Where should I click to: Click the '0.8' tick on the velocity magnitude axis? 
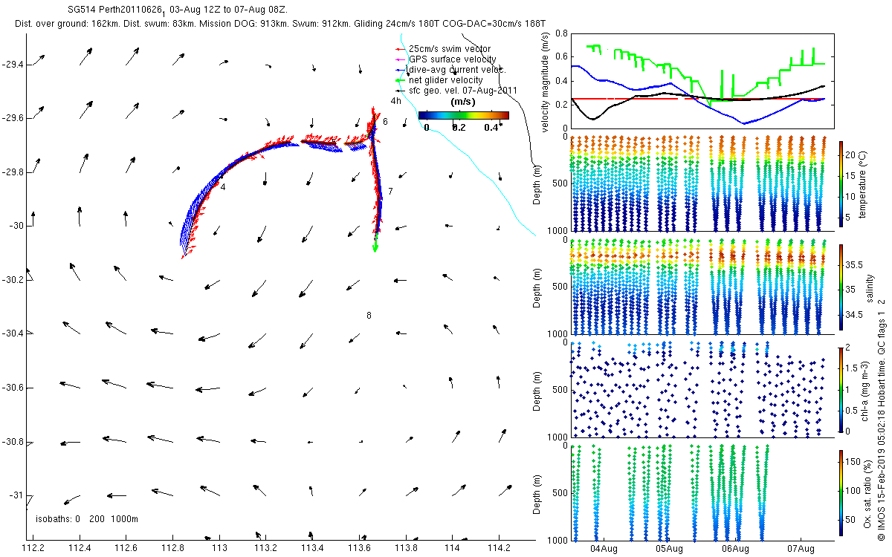coord(560,33)
